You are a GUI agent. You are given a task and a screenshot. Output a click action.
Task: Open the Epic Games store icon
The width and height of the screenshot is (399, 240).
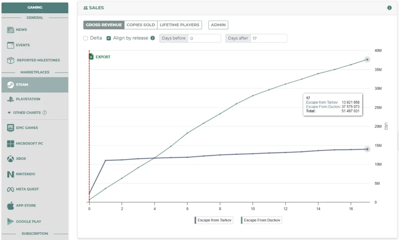pyautogui.click(x=11, y=128)
